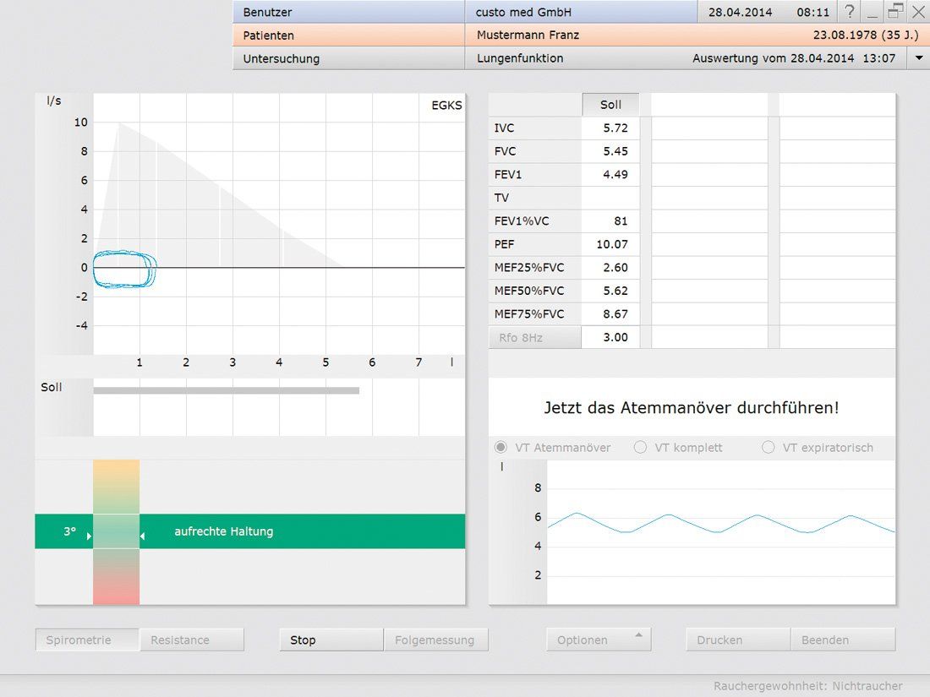Expand the Untersuchung dropdown arrow

point(918,58)
